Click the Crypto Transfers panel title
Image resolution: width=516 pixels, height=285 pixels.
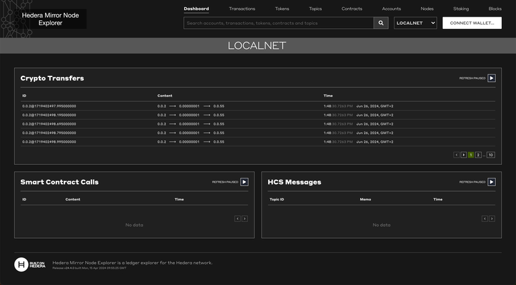tap(52, 78)
